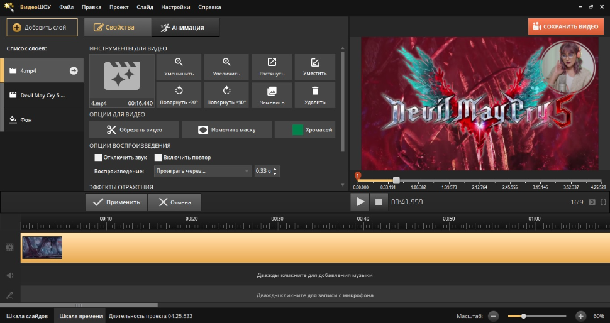Rotate video with Повернуть +90°
Screen dimensions: 610x323
(x=226, y=96)
